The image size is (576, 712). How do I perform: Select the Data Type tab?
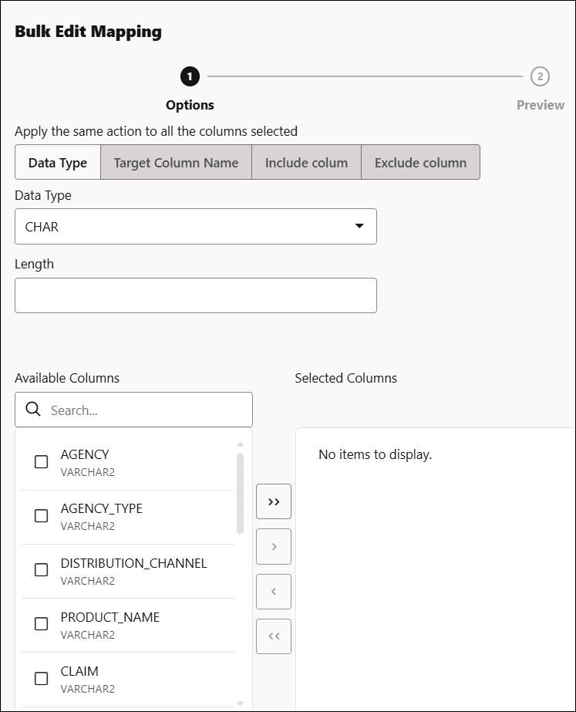(x=58, y=163)
